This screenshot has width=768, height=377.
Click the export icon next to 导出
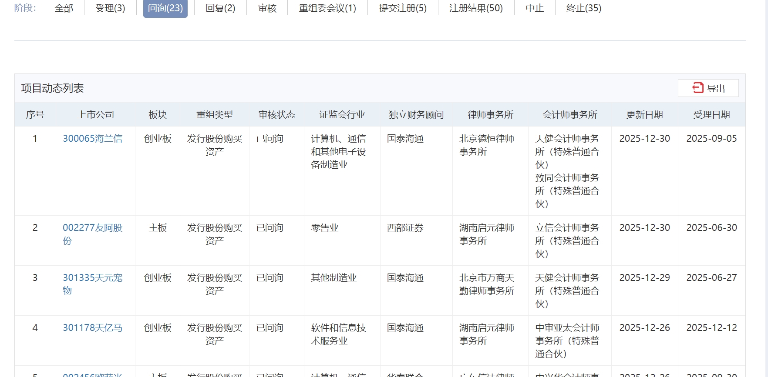point(698,88)
